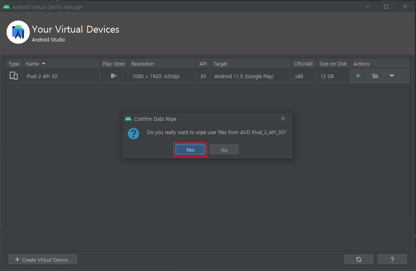The image size is (416, 271).
Task: Sort devices by API column
Action: point(203,64)
